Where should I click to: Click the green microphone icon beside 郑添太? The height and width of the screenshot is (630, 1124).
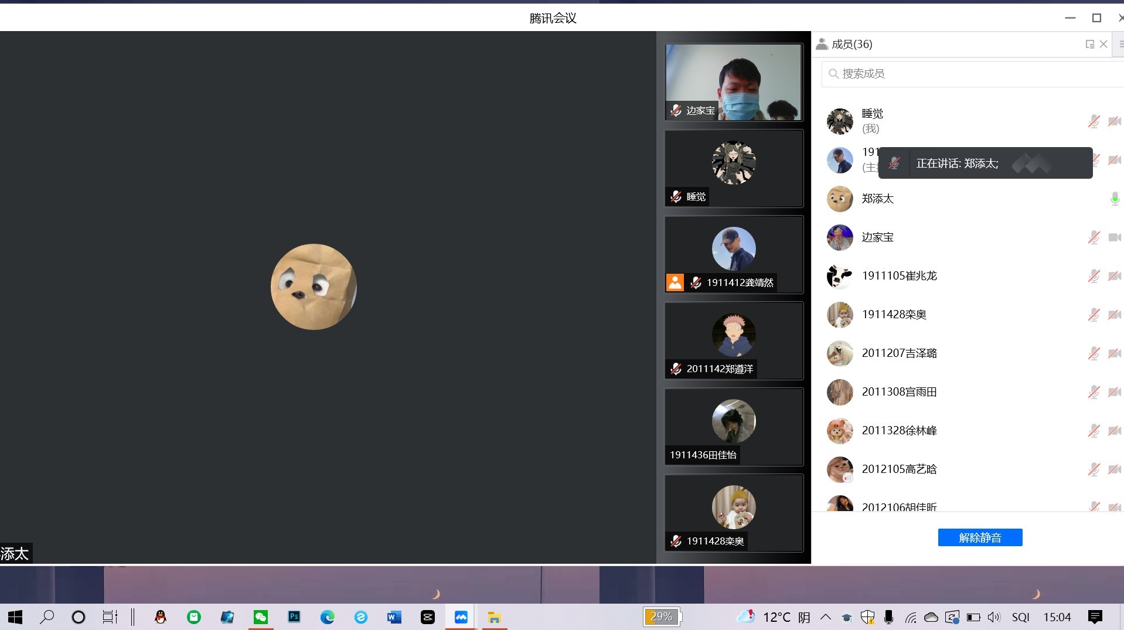point(1115,199)
